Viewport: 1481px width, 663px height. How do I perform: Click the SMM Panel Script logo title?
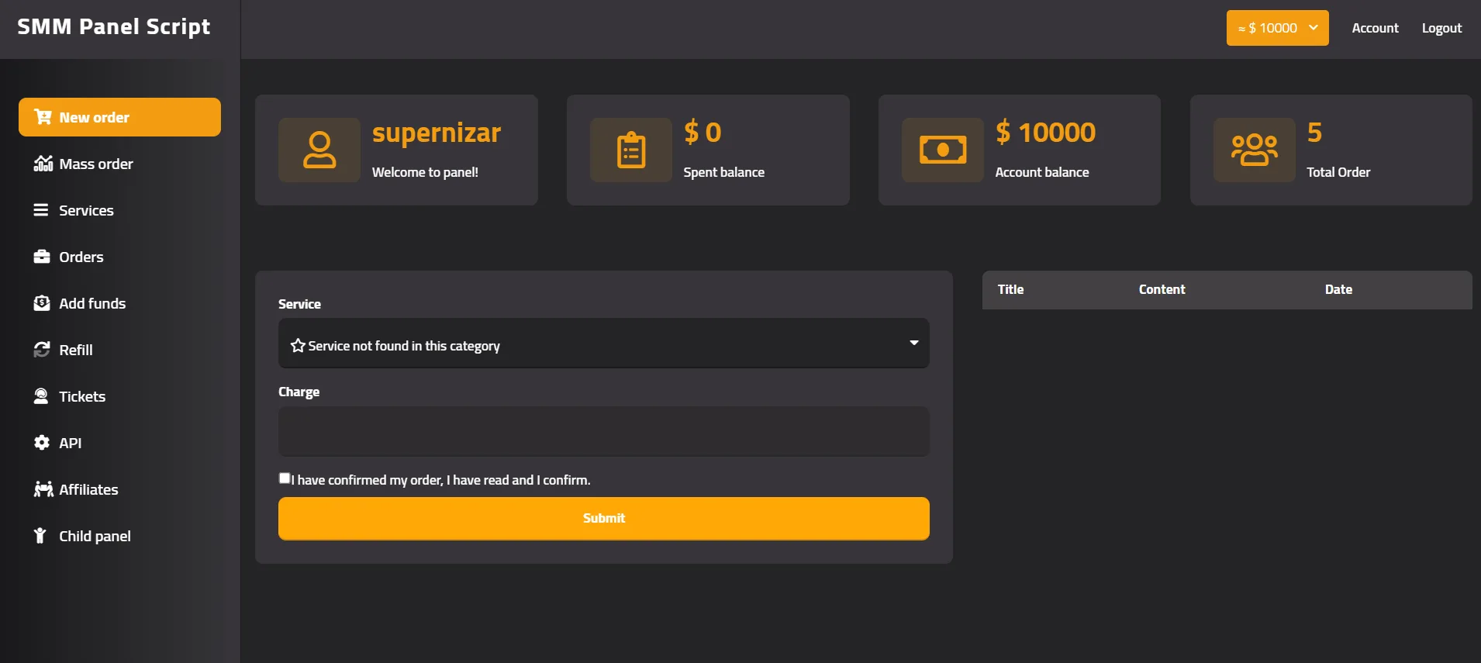[x=114, y=27]
